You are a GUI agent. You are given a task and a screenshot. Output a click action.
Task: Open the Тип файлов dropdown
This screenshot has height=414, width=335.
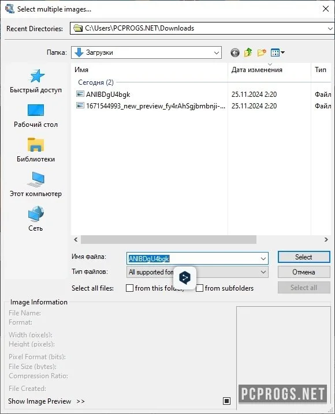[x=197, y=272]
